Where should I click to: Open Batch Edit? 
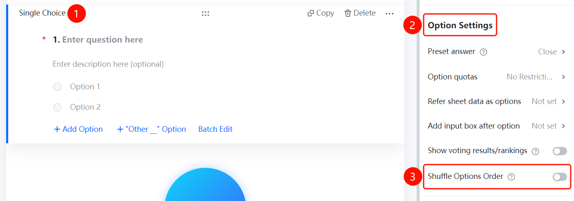click(216, 129)
